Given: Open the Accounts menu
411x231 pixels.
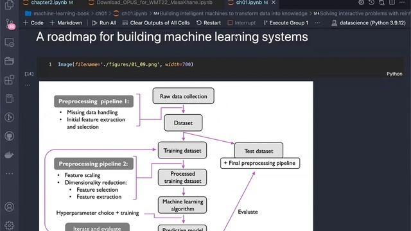Looking at the screenshot, I should point(10,207).
